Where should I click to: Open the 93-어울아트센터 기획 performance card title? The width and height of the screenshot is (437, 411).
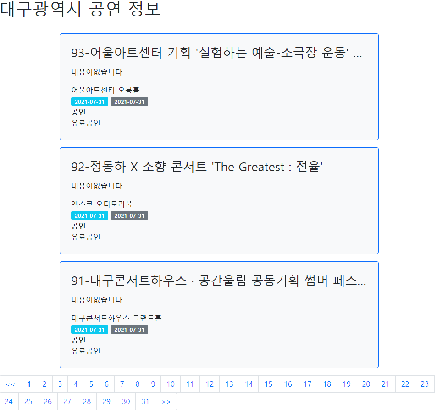216,53
